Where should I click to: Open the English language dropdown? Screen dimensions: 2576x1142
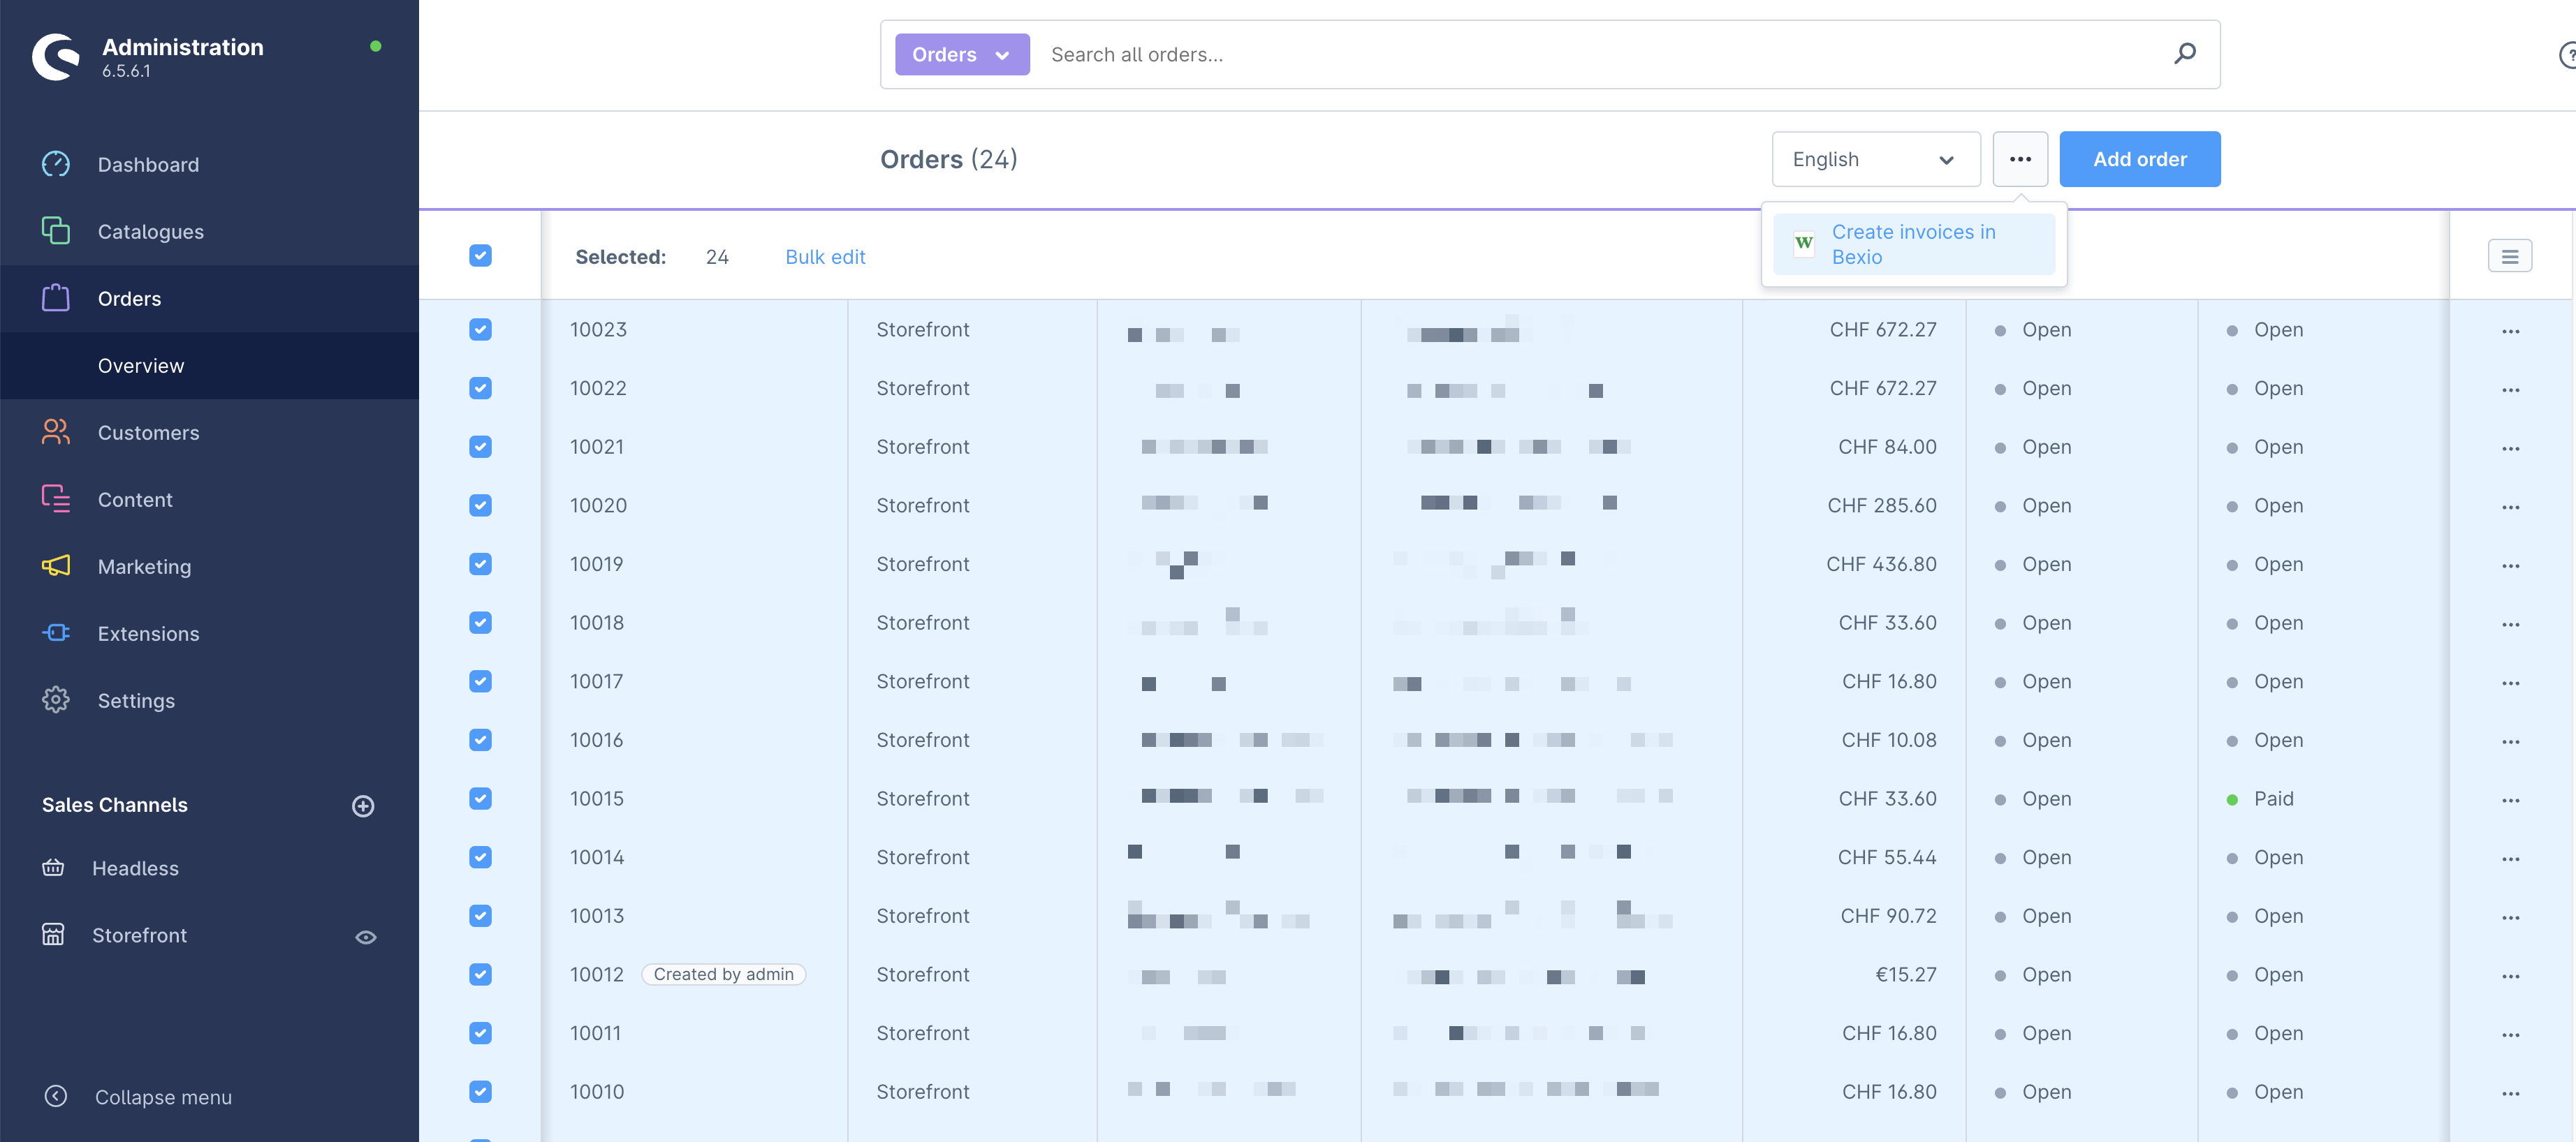[1875, 159]
